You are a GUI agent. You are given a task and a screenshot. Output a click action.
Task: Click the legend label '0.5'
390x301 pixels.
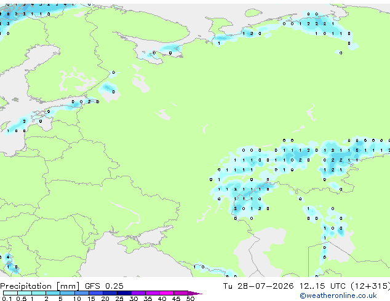click(22, 299)
